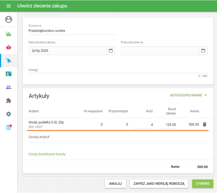Open the reports bar chart section
The image size is (217, 193).
pos(9,34)
